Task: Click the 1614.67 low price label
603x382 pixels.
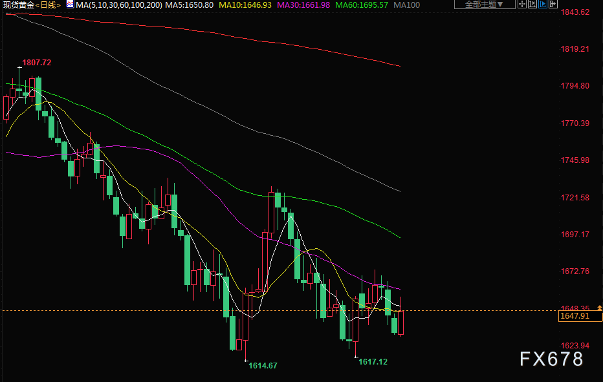Action: pyautogui.click(x=263, y=365)
